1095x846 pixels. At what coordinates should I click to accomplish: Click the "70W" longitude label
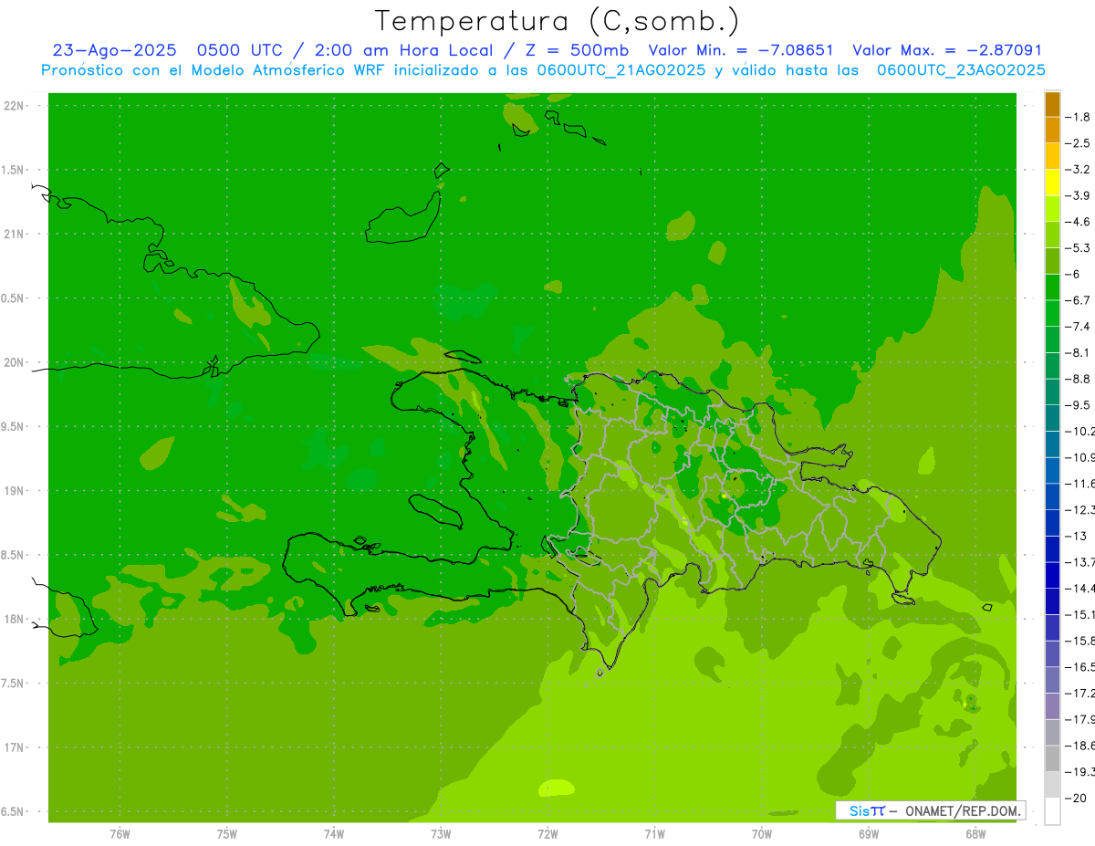[x=762, y=834]
